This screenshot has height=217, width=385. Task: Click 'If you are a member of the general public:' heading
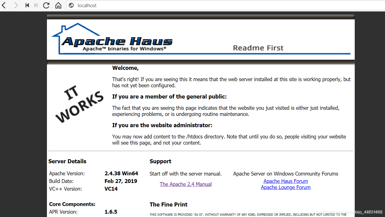click(169, 97)
